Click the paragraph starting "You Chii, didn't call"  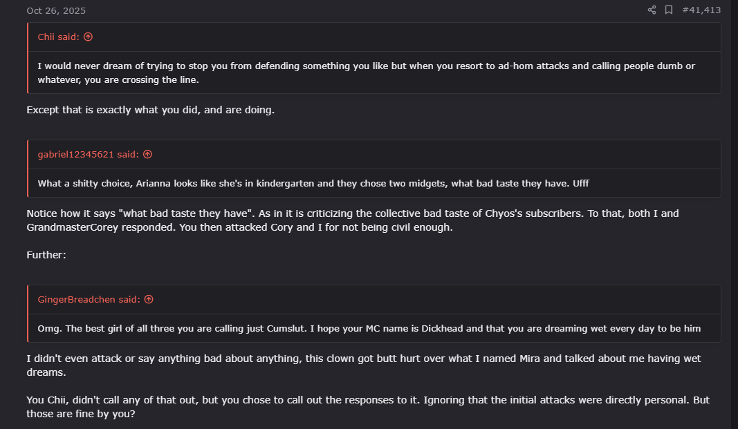click(367, 400)
